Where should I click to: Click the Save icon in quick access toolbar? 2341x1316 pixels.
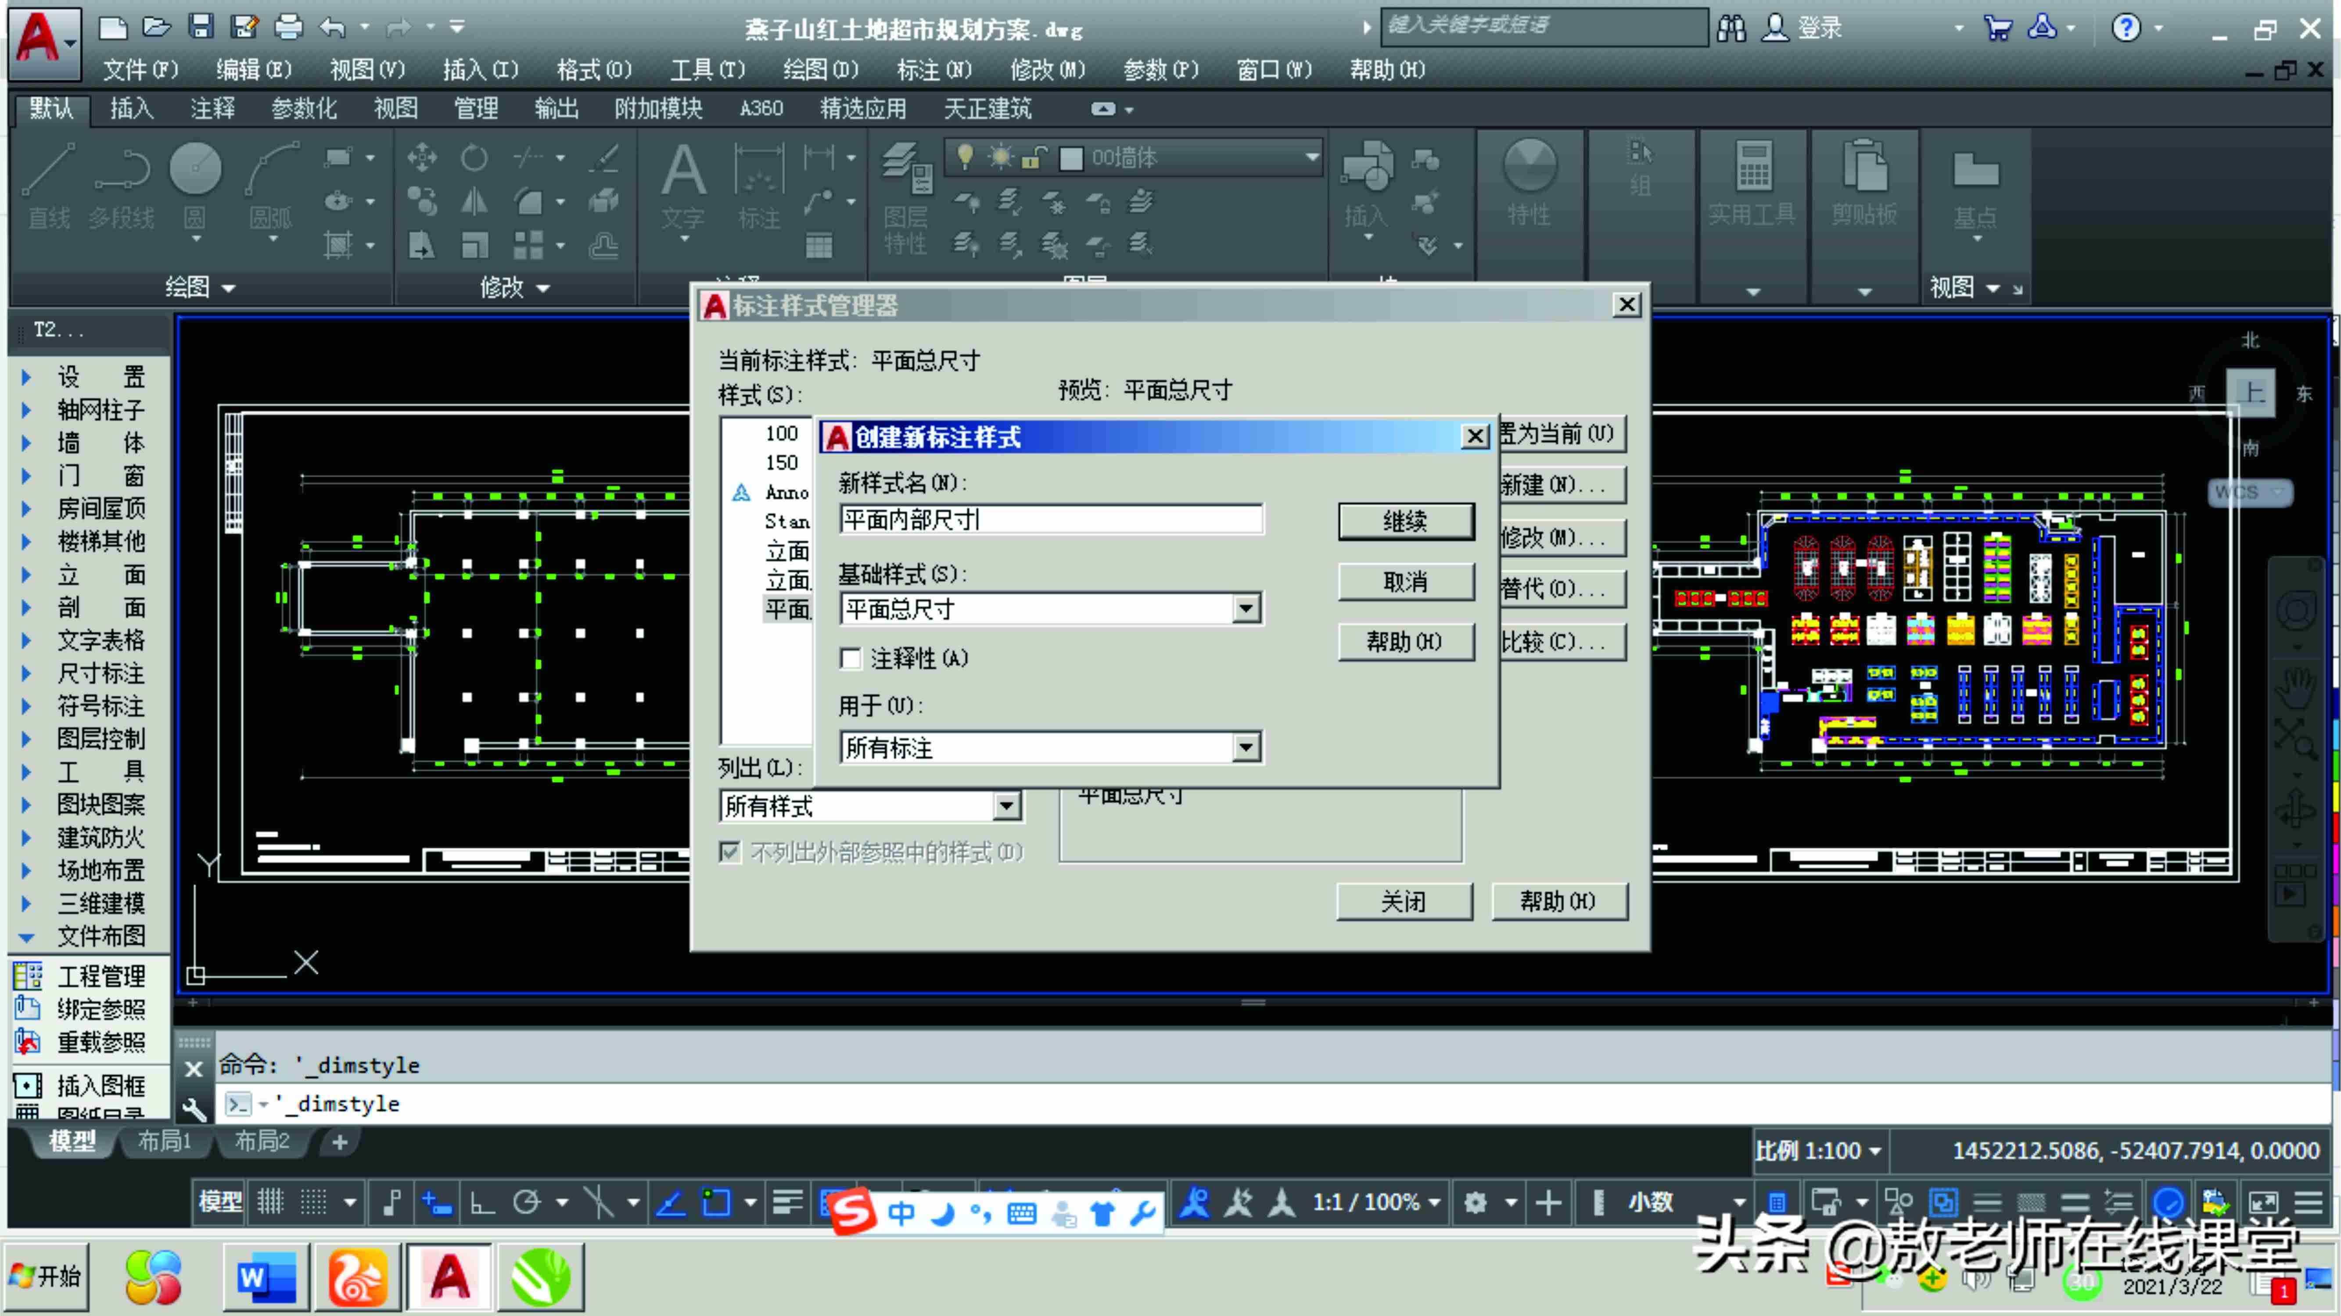click(x=200, y=26)
